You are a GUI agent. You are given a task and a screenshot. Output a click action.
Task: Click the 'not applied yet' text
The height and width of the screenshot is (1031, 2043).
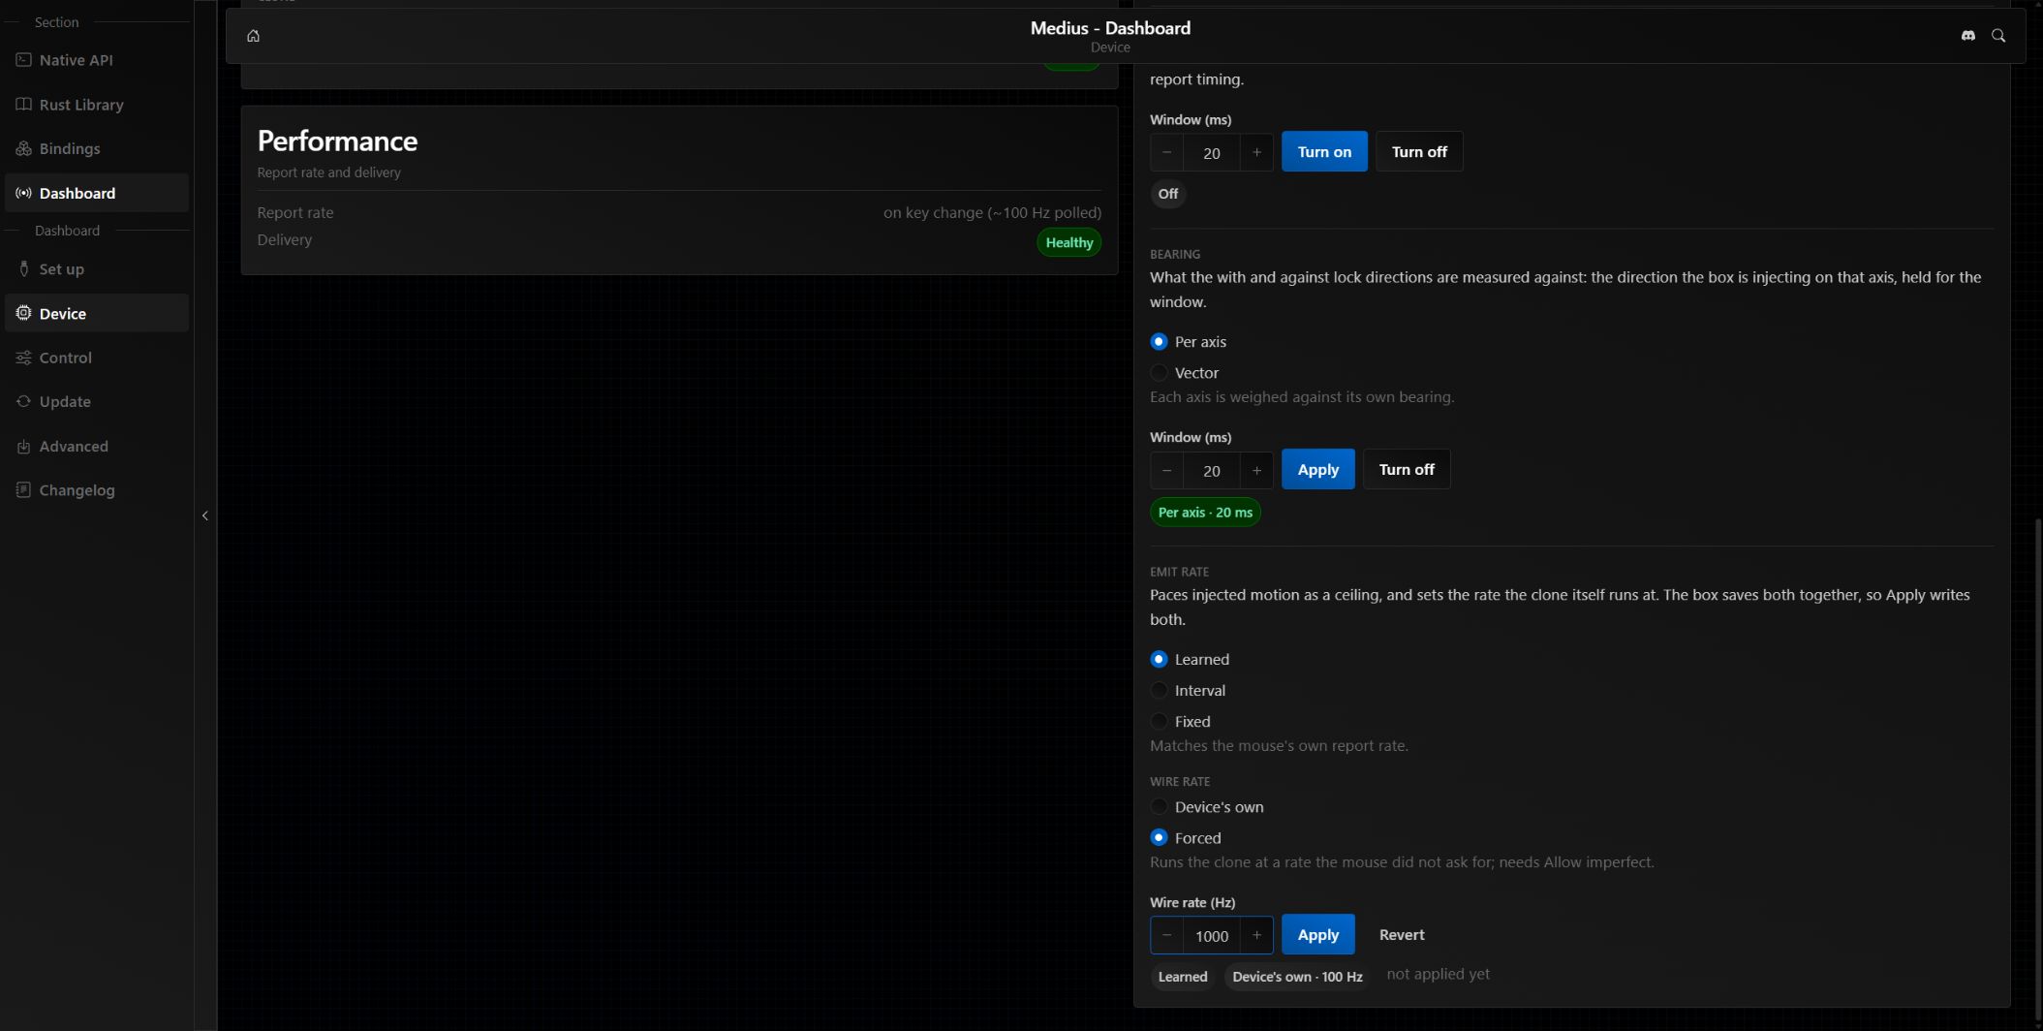click(1438, 975)
